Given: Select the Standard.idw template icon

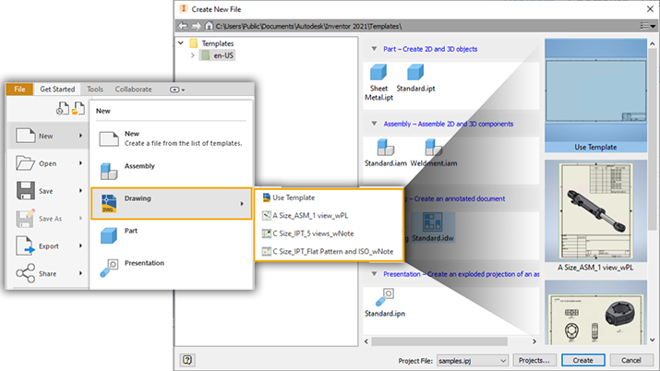Looking at the screenshot, I should pyautogui.click(x=432, y=221).
